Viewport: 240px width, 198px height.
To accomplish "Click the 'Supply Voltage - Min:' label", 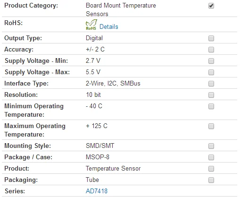I will pyautogui.click(x=36, y=61).
